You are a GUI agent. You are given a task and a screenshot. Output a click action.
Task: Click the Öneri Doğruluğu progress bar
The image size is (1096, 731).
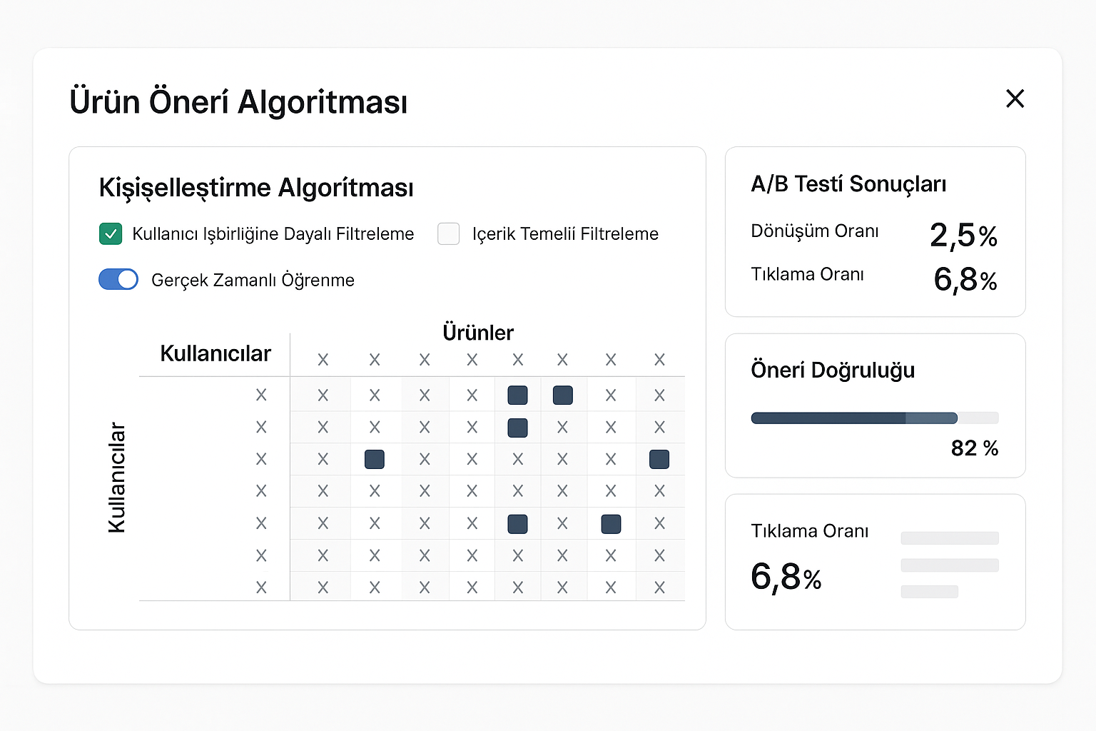tap(874, 418)
